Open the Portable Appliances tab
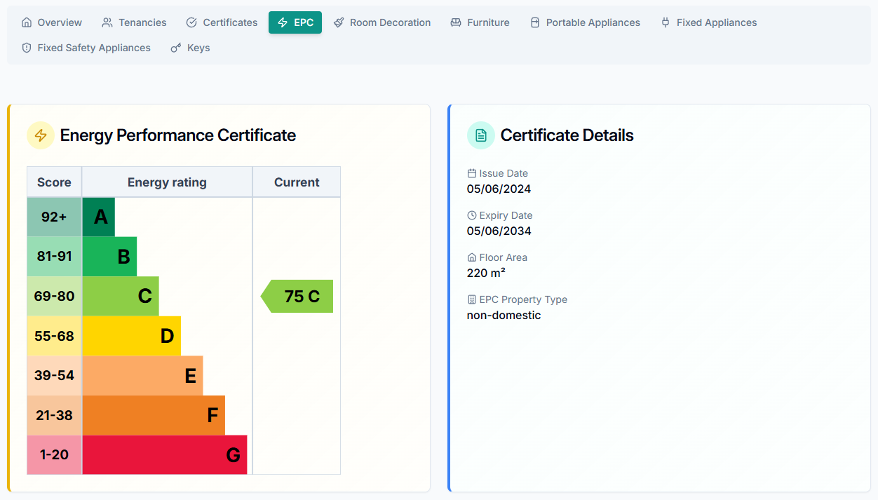This screenshot has width=878, height=500. coord(585,22)
